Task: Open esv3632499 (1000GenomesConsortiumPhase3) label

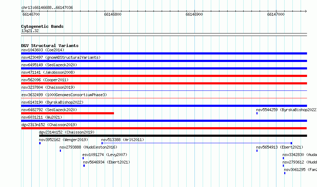Action: (x=64, y=95)
